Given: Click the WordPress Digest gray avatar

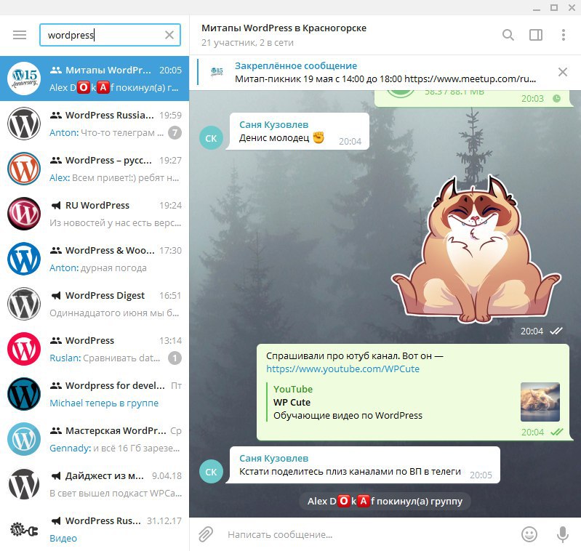Looking at the screenshot, I should tap(24, 304).
